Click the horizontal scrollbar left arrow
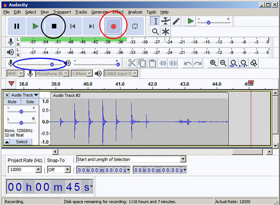 (55, 152)
